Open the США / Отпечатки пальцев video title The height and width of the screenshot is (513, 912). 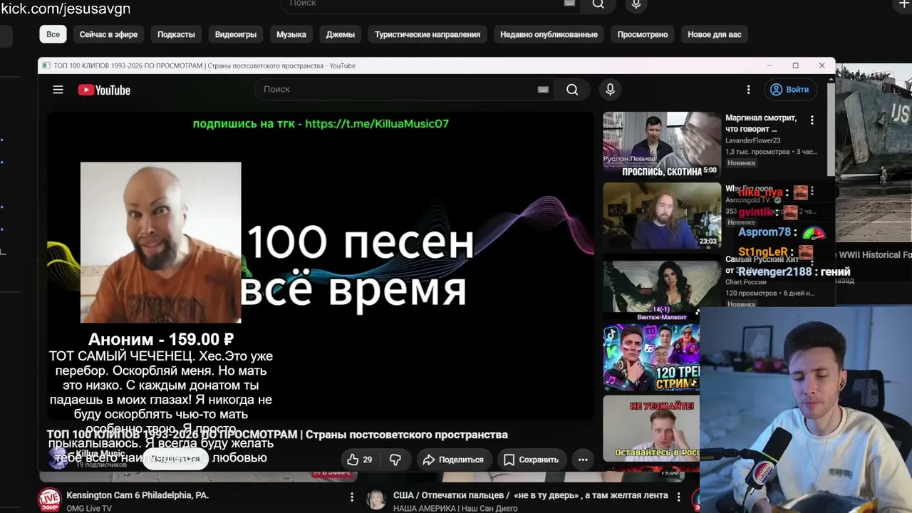tap(531, 495)
